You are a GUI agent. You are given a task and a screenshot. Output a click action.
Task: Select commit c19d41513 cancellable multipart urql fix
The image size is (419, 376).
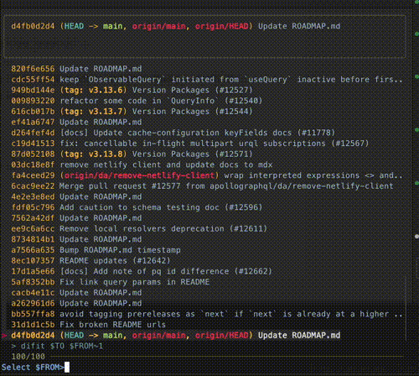[190, 144]
